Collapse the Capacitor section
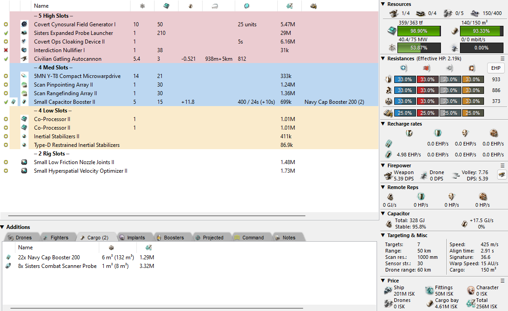The height and width of the screenshot is (311, 508). (x=383, y=214)
